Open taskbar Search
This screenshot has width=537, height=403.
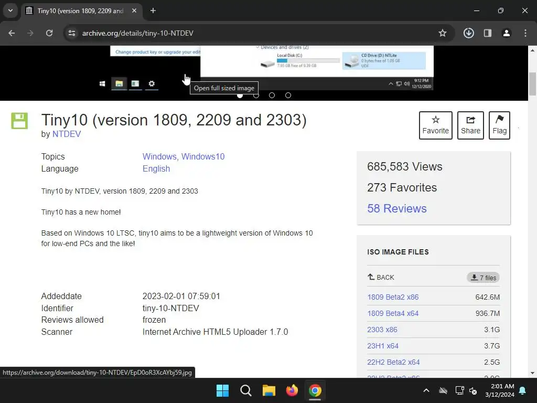[x=245, y=390]
